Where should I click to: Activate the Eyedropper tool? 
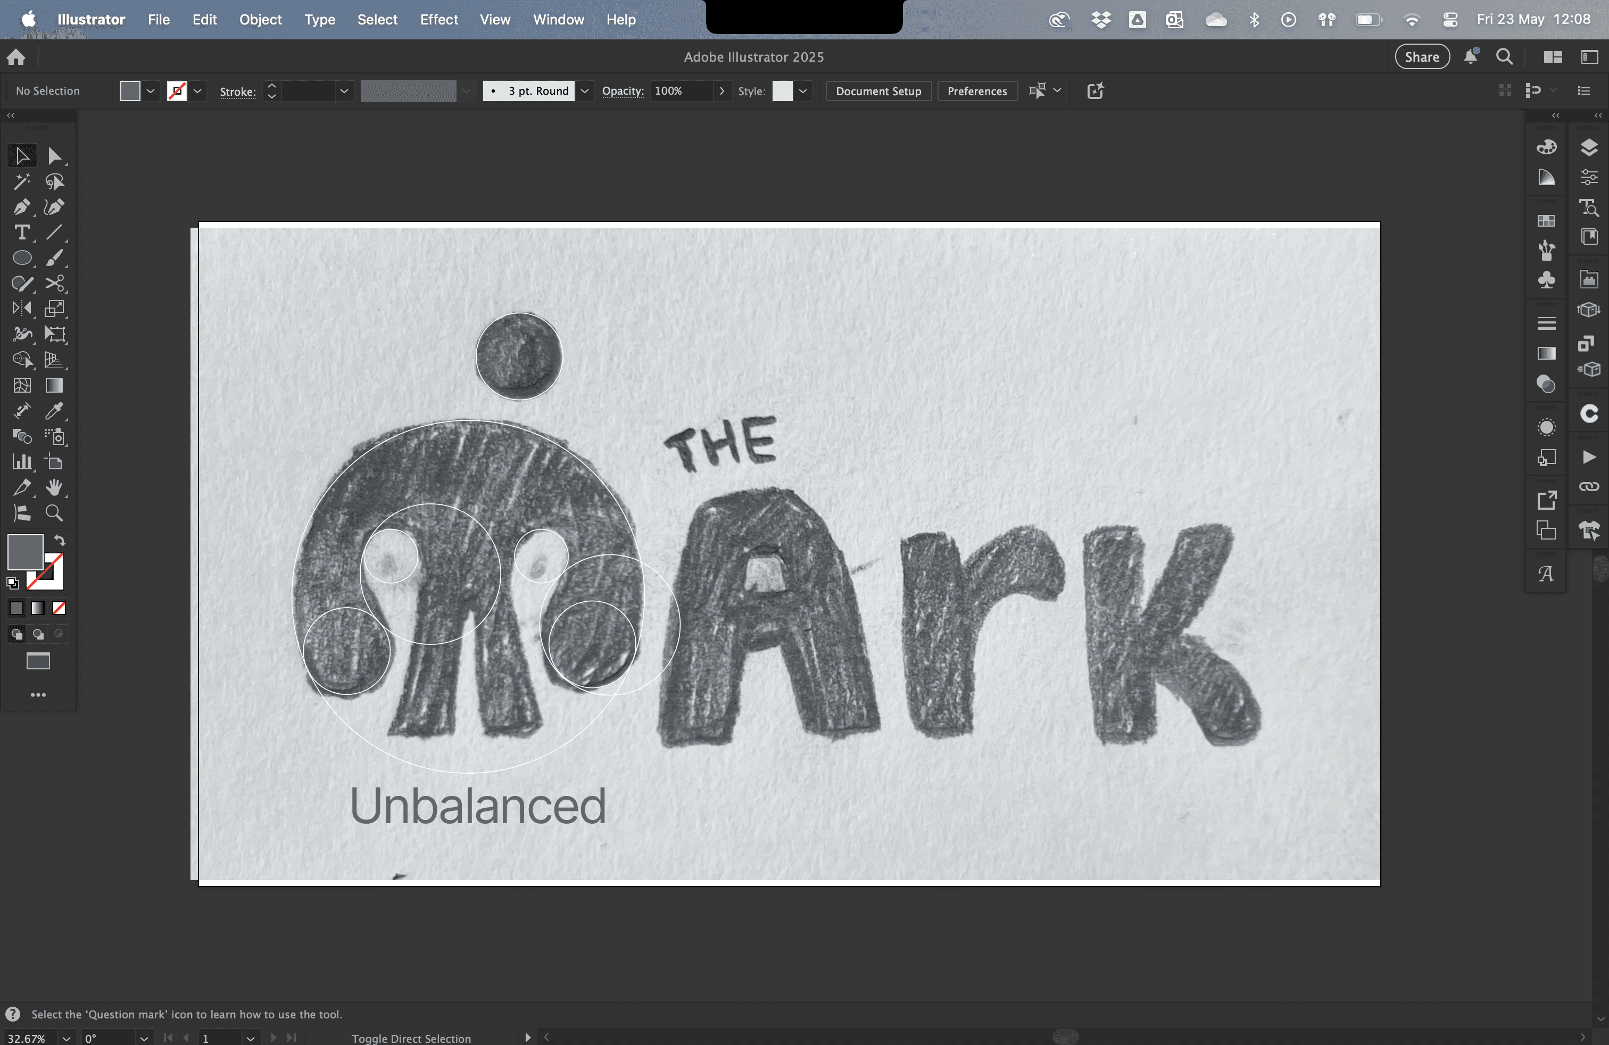pyautogui.click(x=54, y=411)
